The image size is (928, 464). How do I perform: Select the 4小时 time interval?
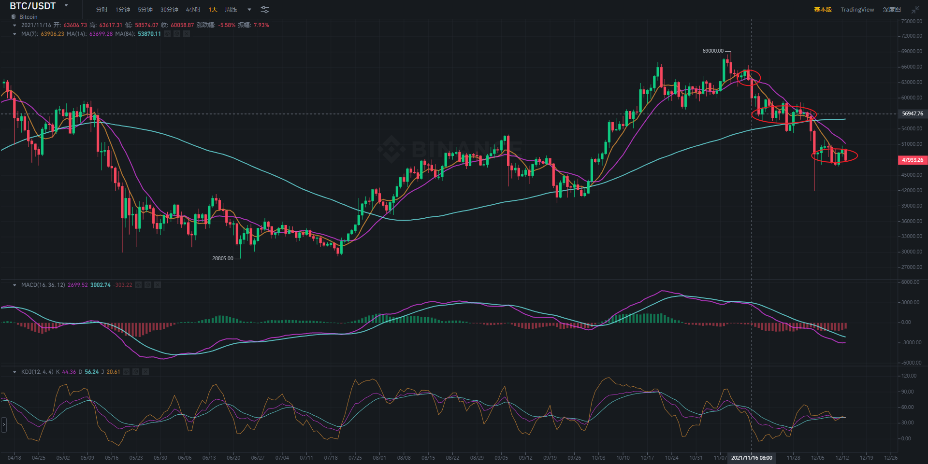coord(193,10)
